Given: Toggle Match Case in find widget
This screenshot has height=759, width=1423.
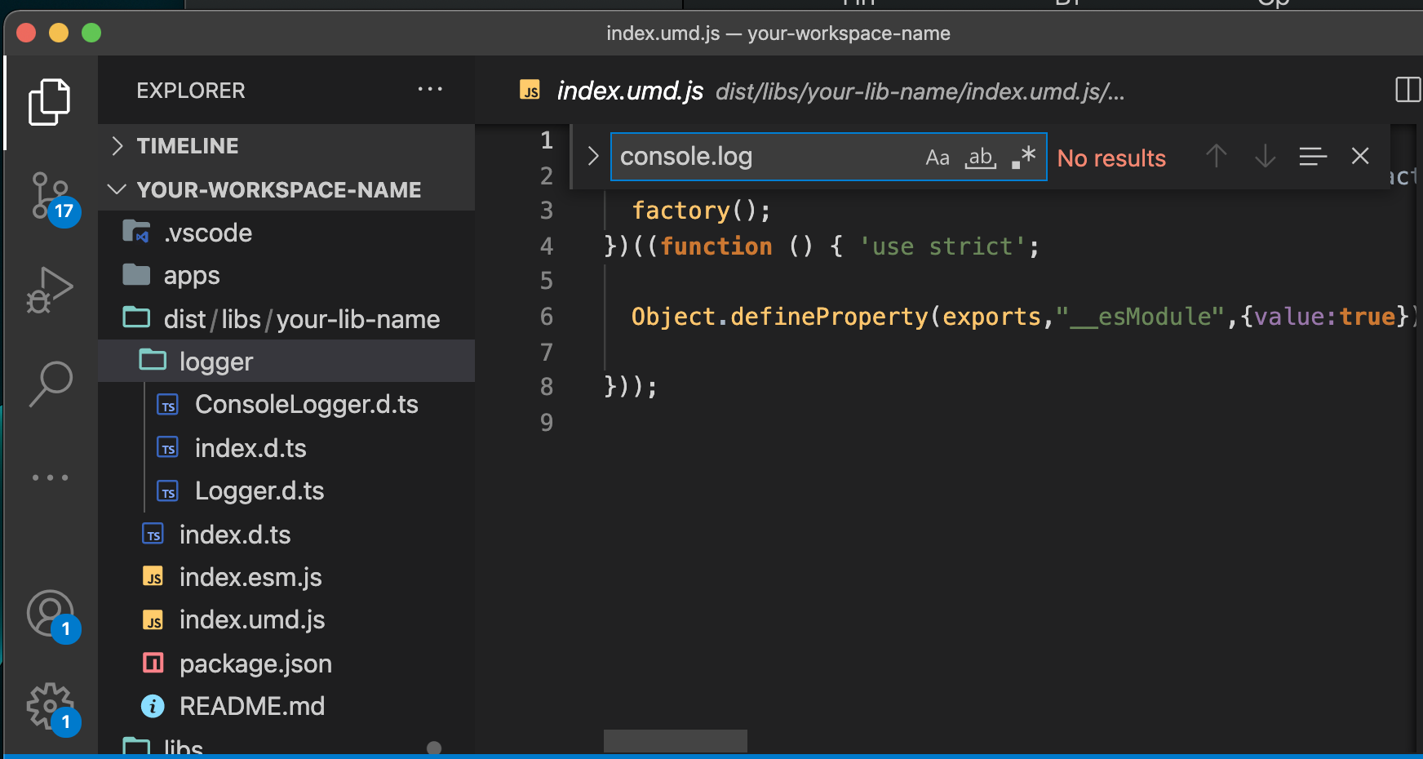Looking at the screenshot, I should [938, 157].
